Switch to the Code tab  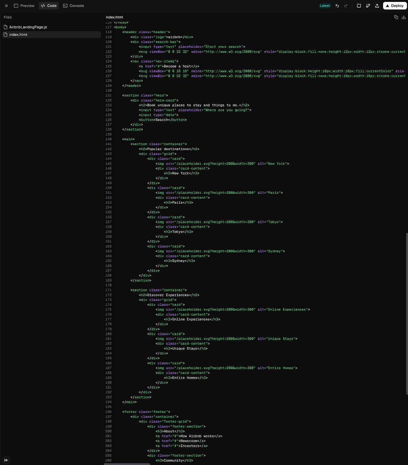point(48,5)
